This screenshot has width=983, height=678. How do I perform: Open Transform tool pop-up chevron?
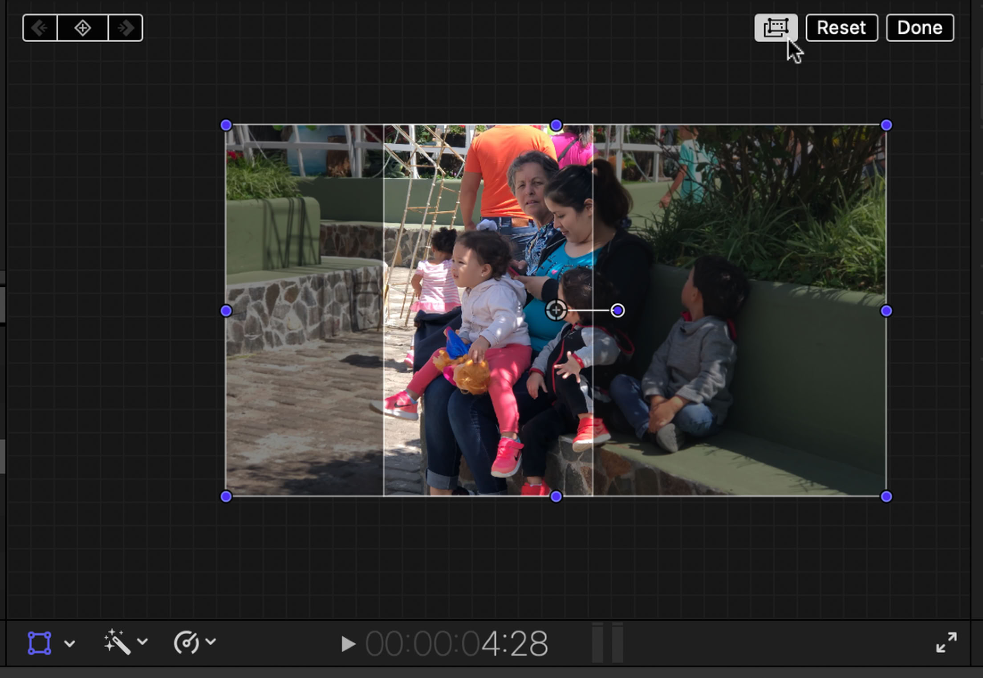pos(69,643)
